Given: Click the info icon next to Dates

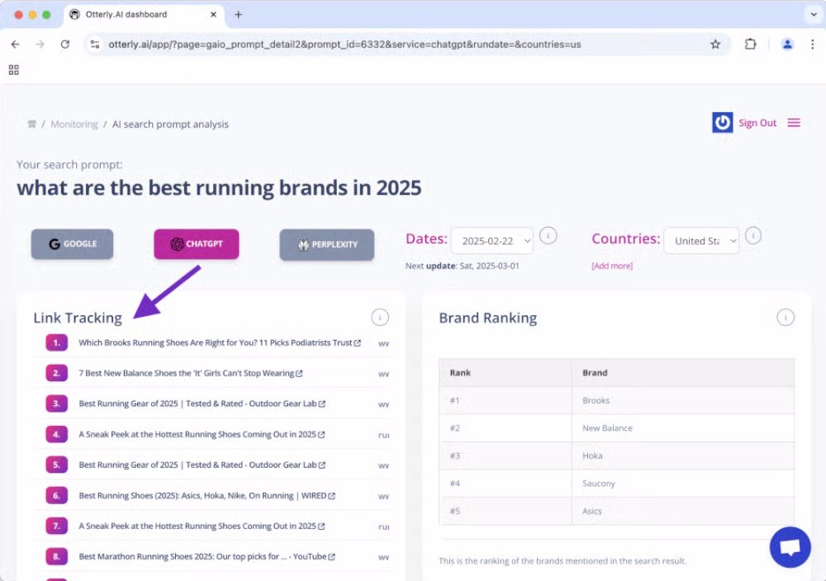Looking at the screenshot, I should click(548, 237).
